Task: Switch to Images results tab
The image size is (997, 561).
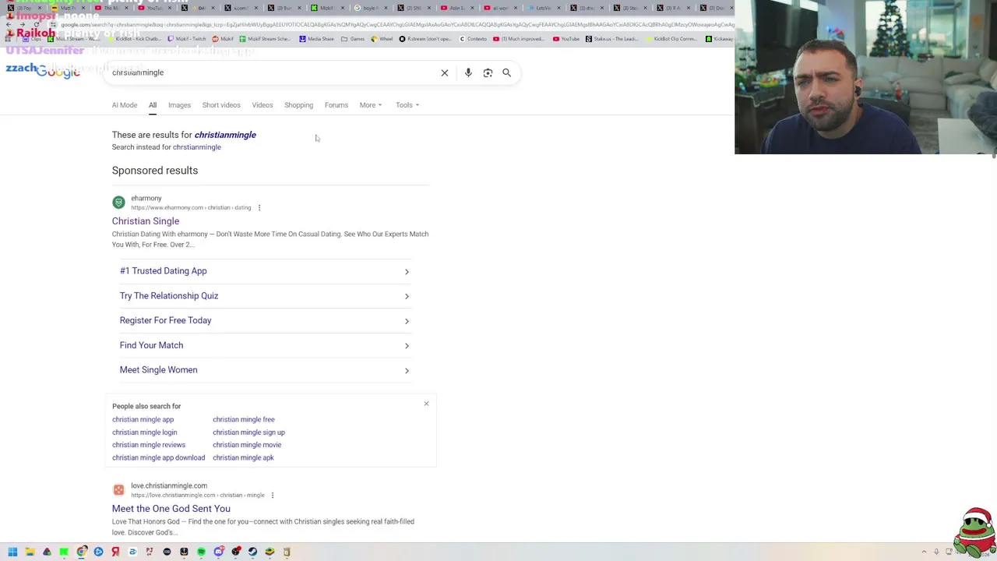Action: 179,105
